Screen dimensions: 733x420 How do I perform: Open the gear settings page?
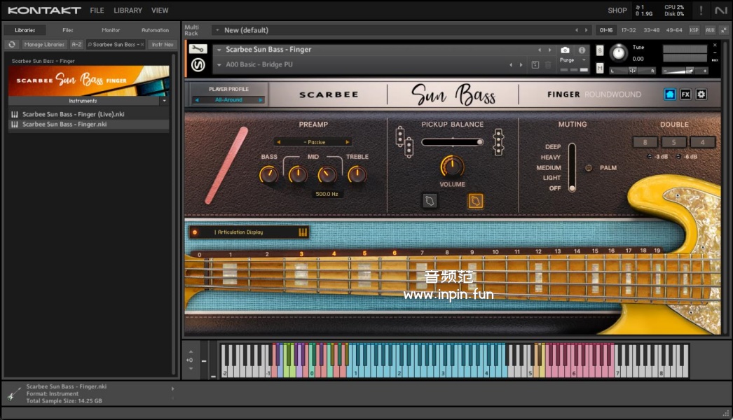pos(701,94)
